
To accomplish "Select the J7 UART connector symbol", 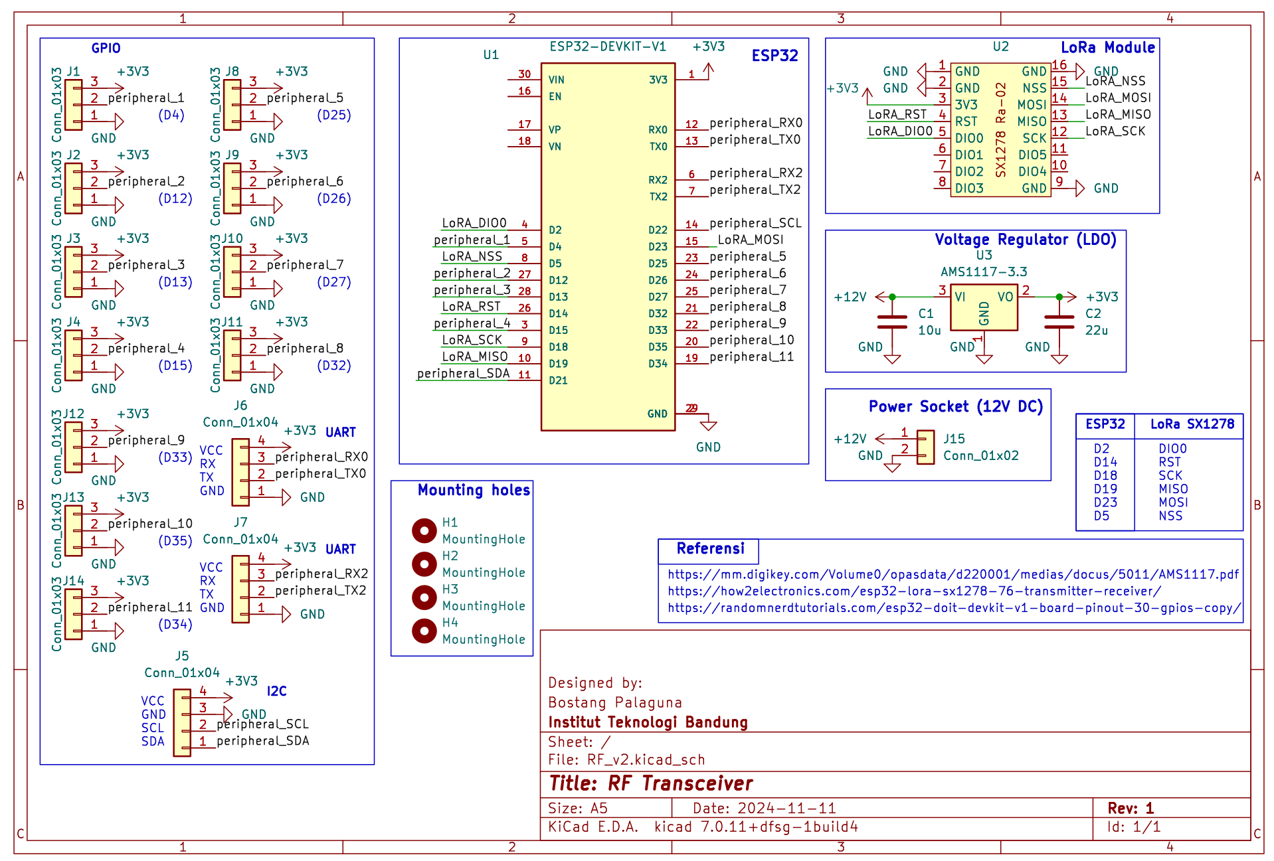I will click(240, 589).
